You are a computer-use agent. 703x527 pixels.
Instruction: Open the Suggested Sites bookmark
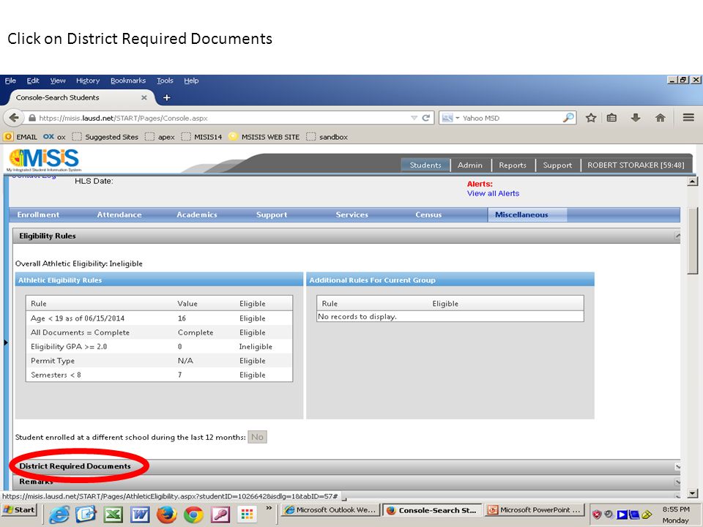105,137
